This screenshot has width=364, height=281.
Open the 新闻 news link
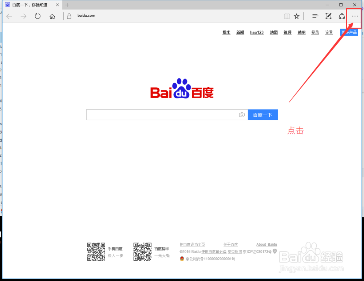tap(240, 32)
